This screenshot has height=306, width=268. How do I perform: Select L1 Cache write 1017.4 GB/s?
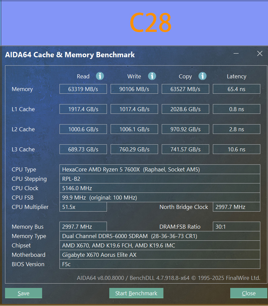[x=134, y=109]
